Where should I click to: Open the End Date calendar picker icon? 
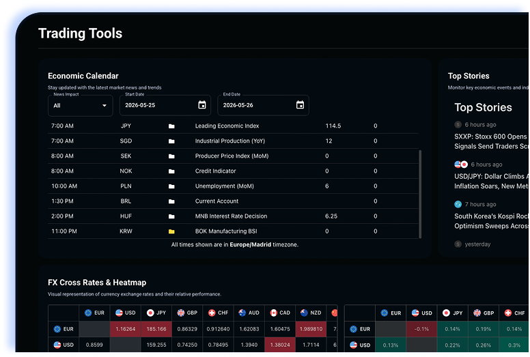(300, 105)
